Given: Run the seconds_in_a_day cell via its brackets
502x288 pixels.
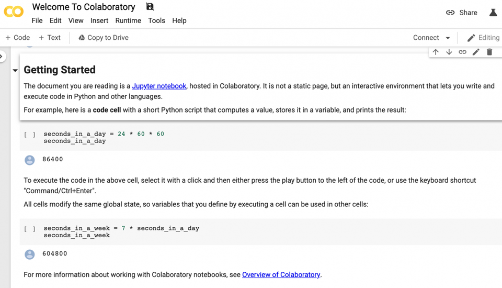Looking at the screenshot, I should (x=29, y=135).
